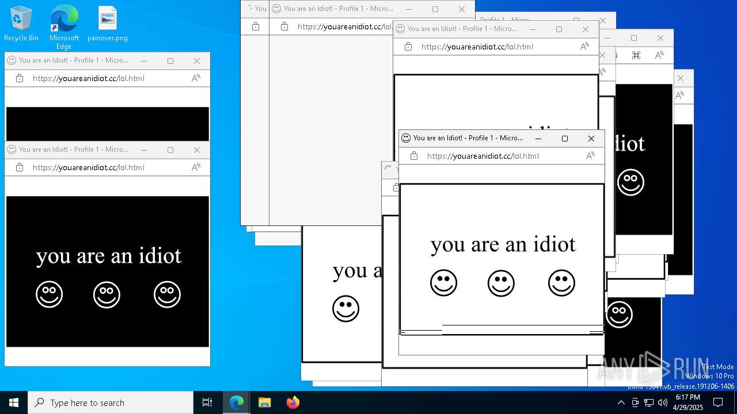Click the Meet Now tray icon
This screenshot has width=737, height=414.
[635, 402]
